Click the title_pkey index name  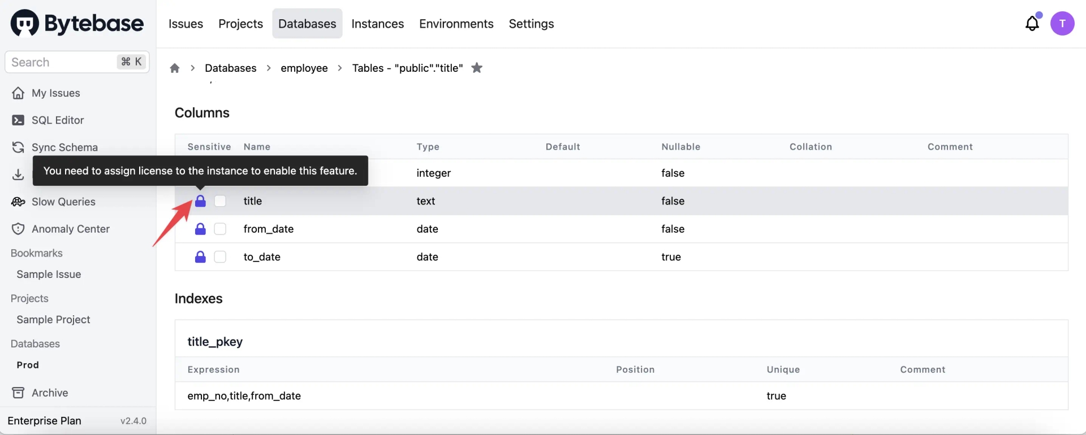tap(215, 342)
